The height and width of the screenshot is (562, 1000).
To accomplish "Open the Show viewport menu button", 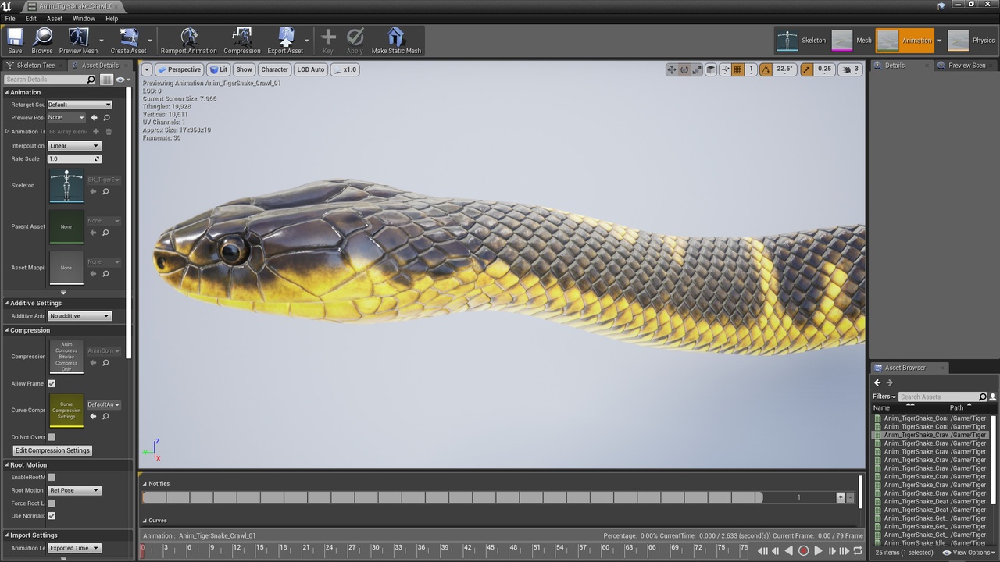I will 245,69.
